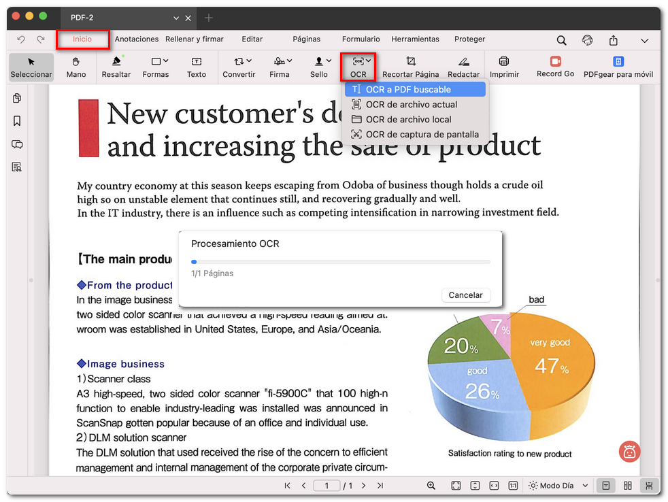Select the Redactar tool
This screenshot has width=668, height=502.
pos(464,67)
